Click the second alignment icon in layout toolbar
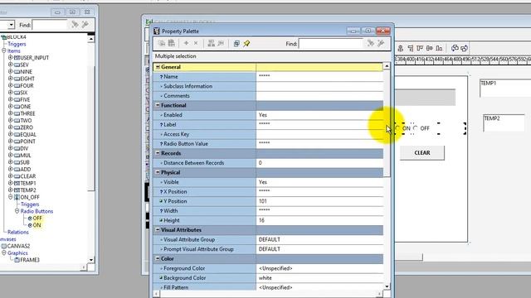Screen dimensions: 531x298 click(x=410, y=48)
